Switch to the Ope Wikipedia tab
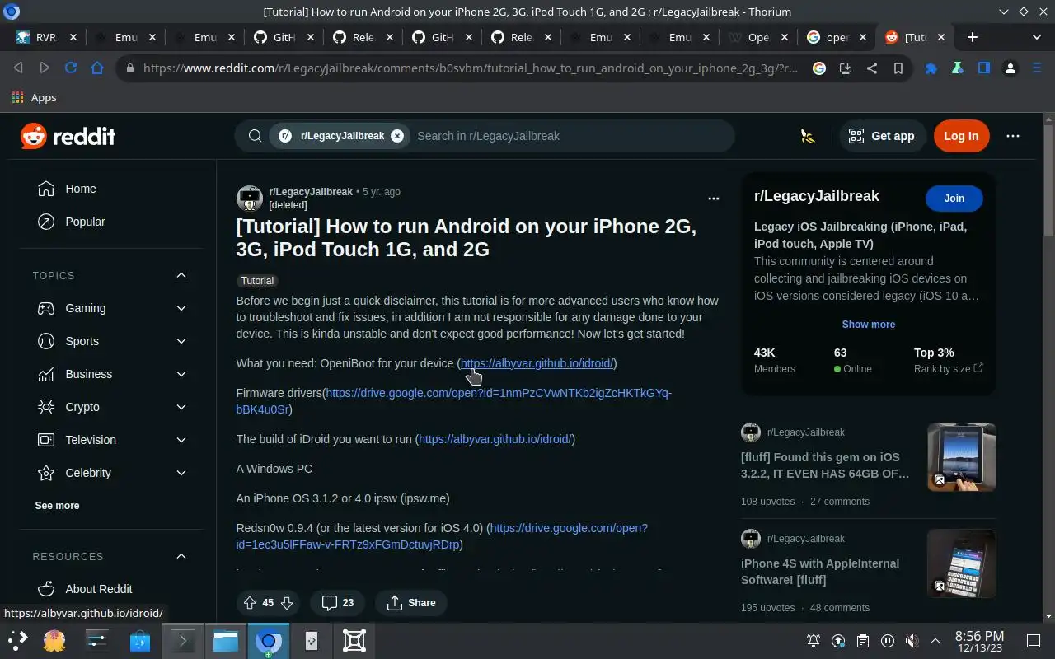This screenshot has width=1055, height=659. click(x=758, y=37)
